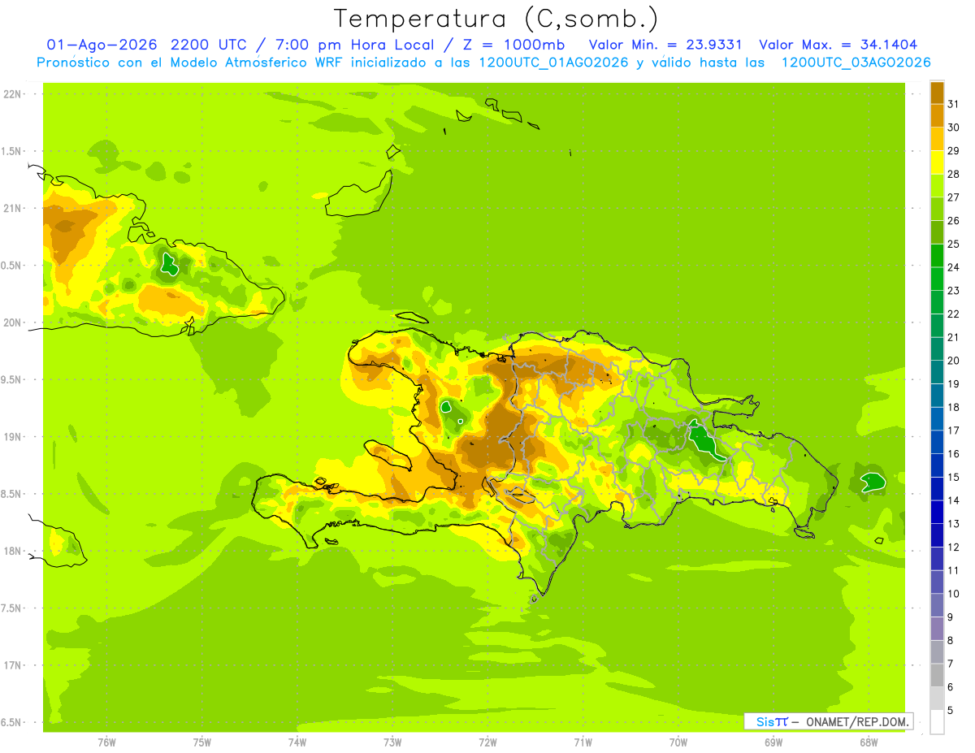Click the gray legend swatch between 6 and 7
The image size is (975, 753).
point(937,675)
